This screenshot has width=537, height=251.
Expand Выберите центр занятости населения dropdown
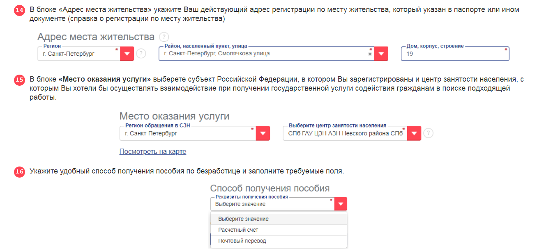click(414, 133)
